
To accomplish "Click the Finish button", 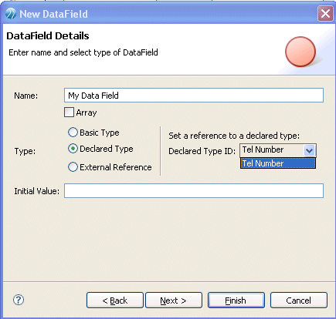I will pos(236,300).
